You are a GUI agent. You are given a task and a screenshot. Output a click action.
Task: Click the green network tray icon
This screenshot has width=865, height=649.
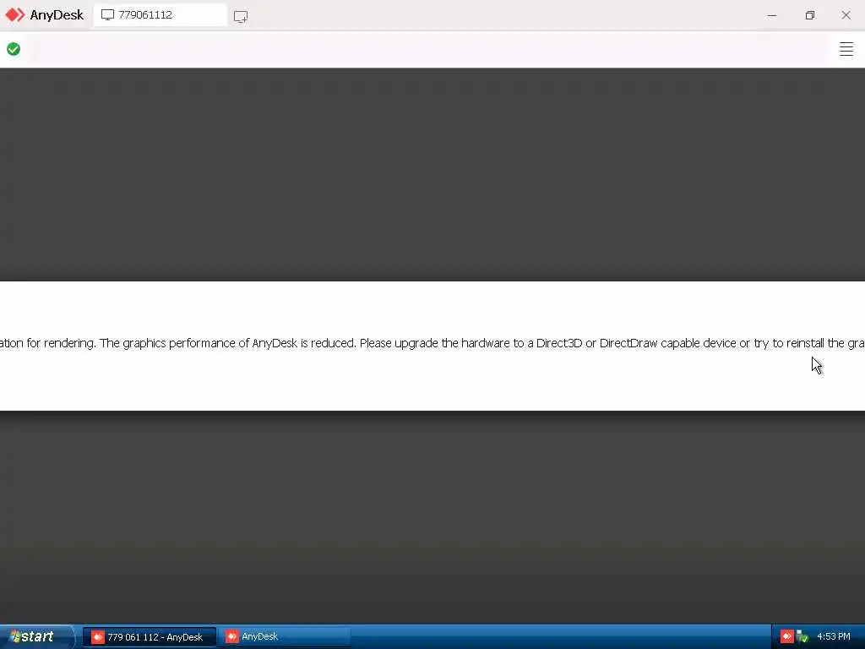point(802,637)
